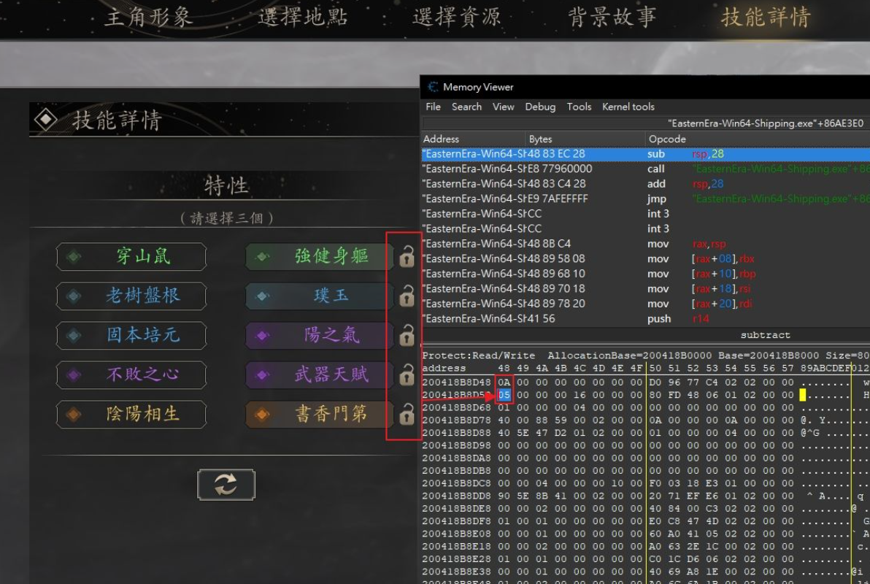
Task: Switch to the 技能詳情 tab
Action: (766, 18)
